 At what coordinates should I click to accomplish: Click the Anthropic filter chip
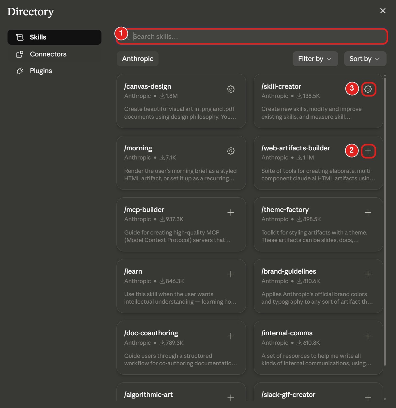click(138, 59)
